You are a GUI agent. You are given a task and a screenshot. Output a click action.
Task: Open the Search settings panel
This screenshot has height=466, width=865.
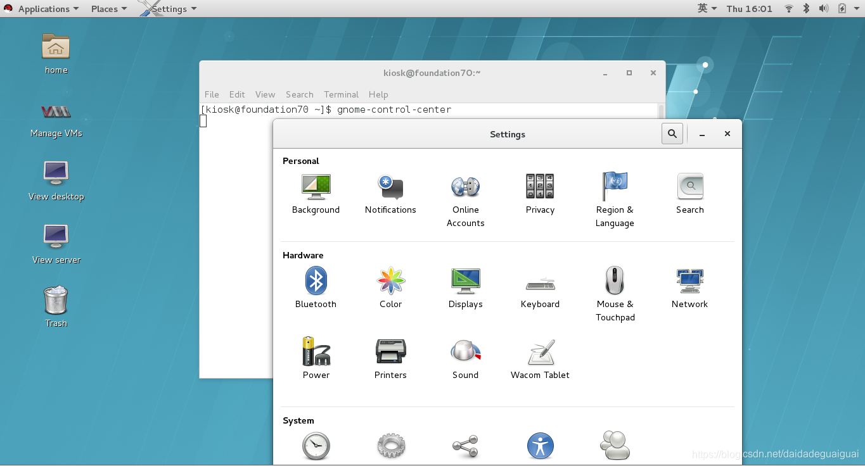[690, 194]
